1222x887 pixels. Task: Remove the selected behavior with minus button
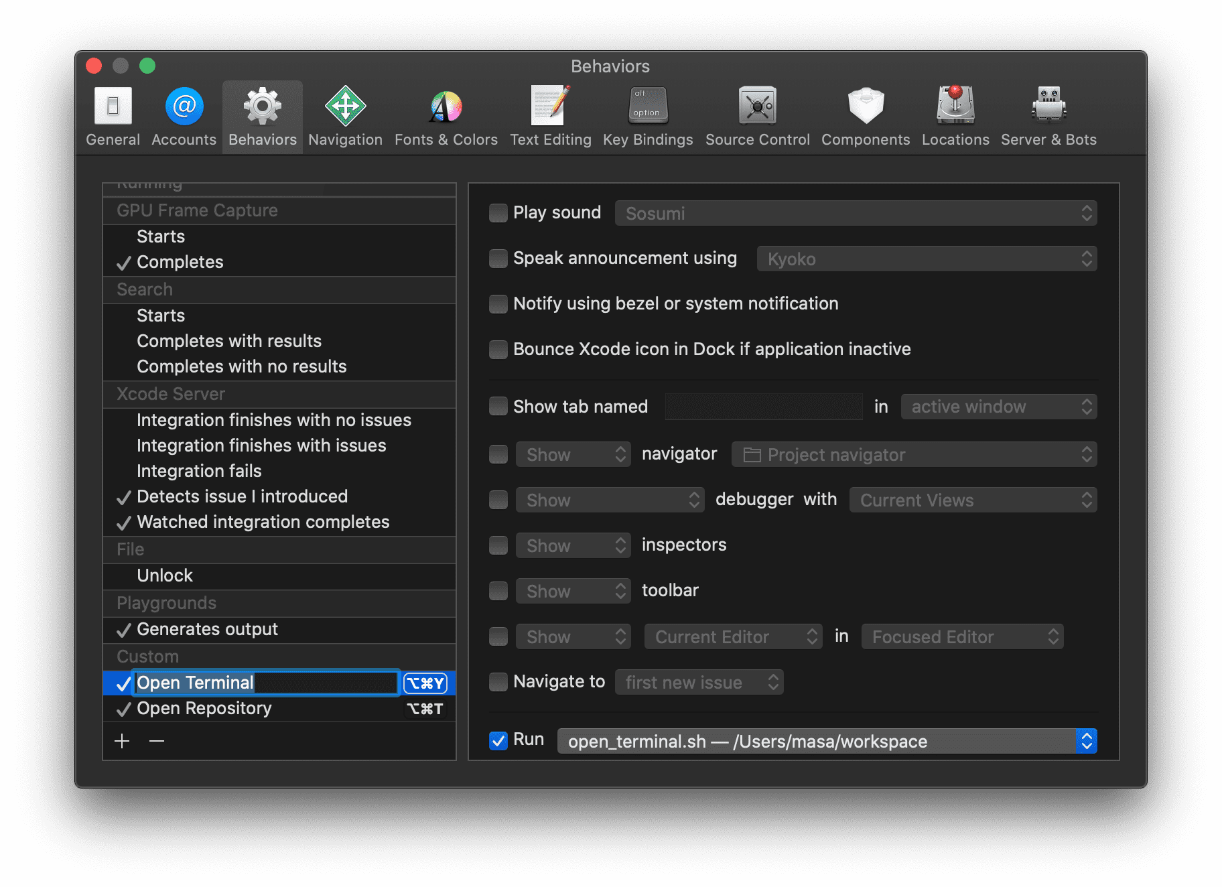coord(157,741)
